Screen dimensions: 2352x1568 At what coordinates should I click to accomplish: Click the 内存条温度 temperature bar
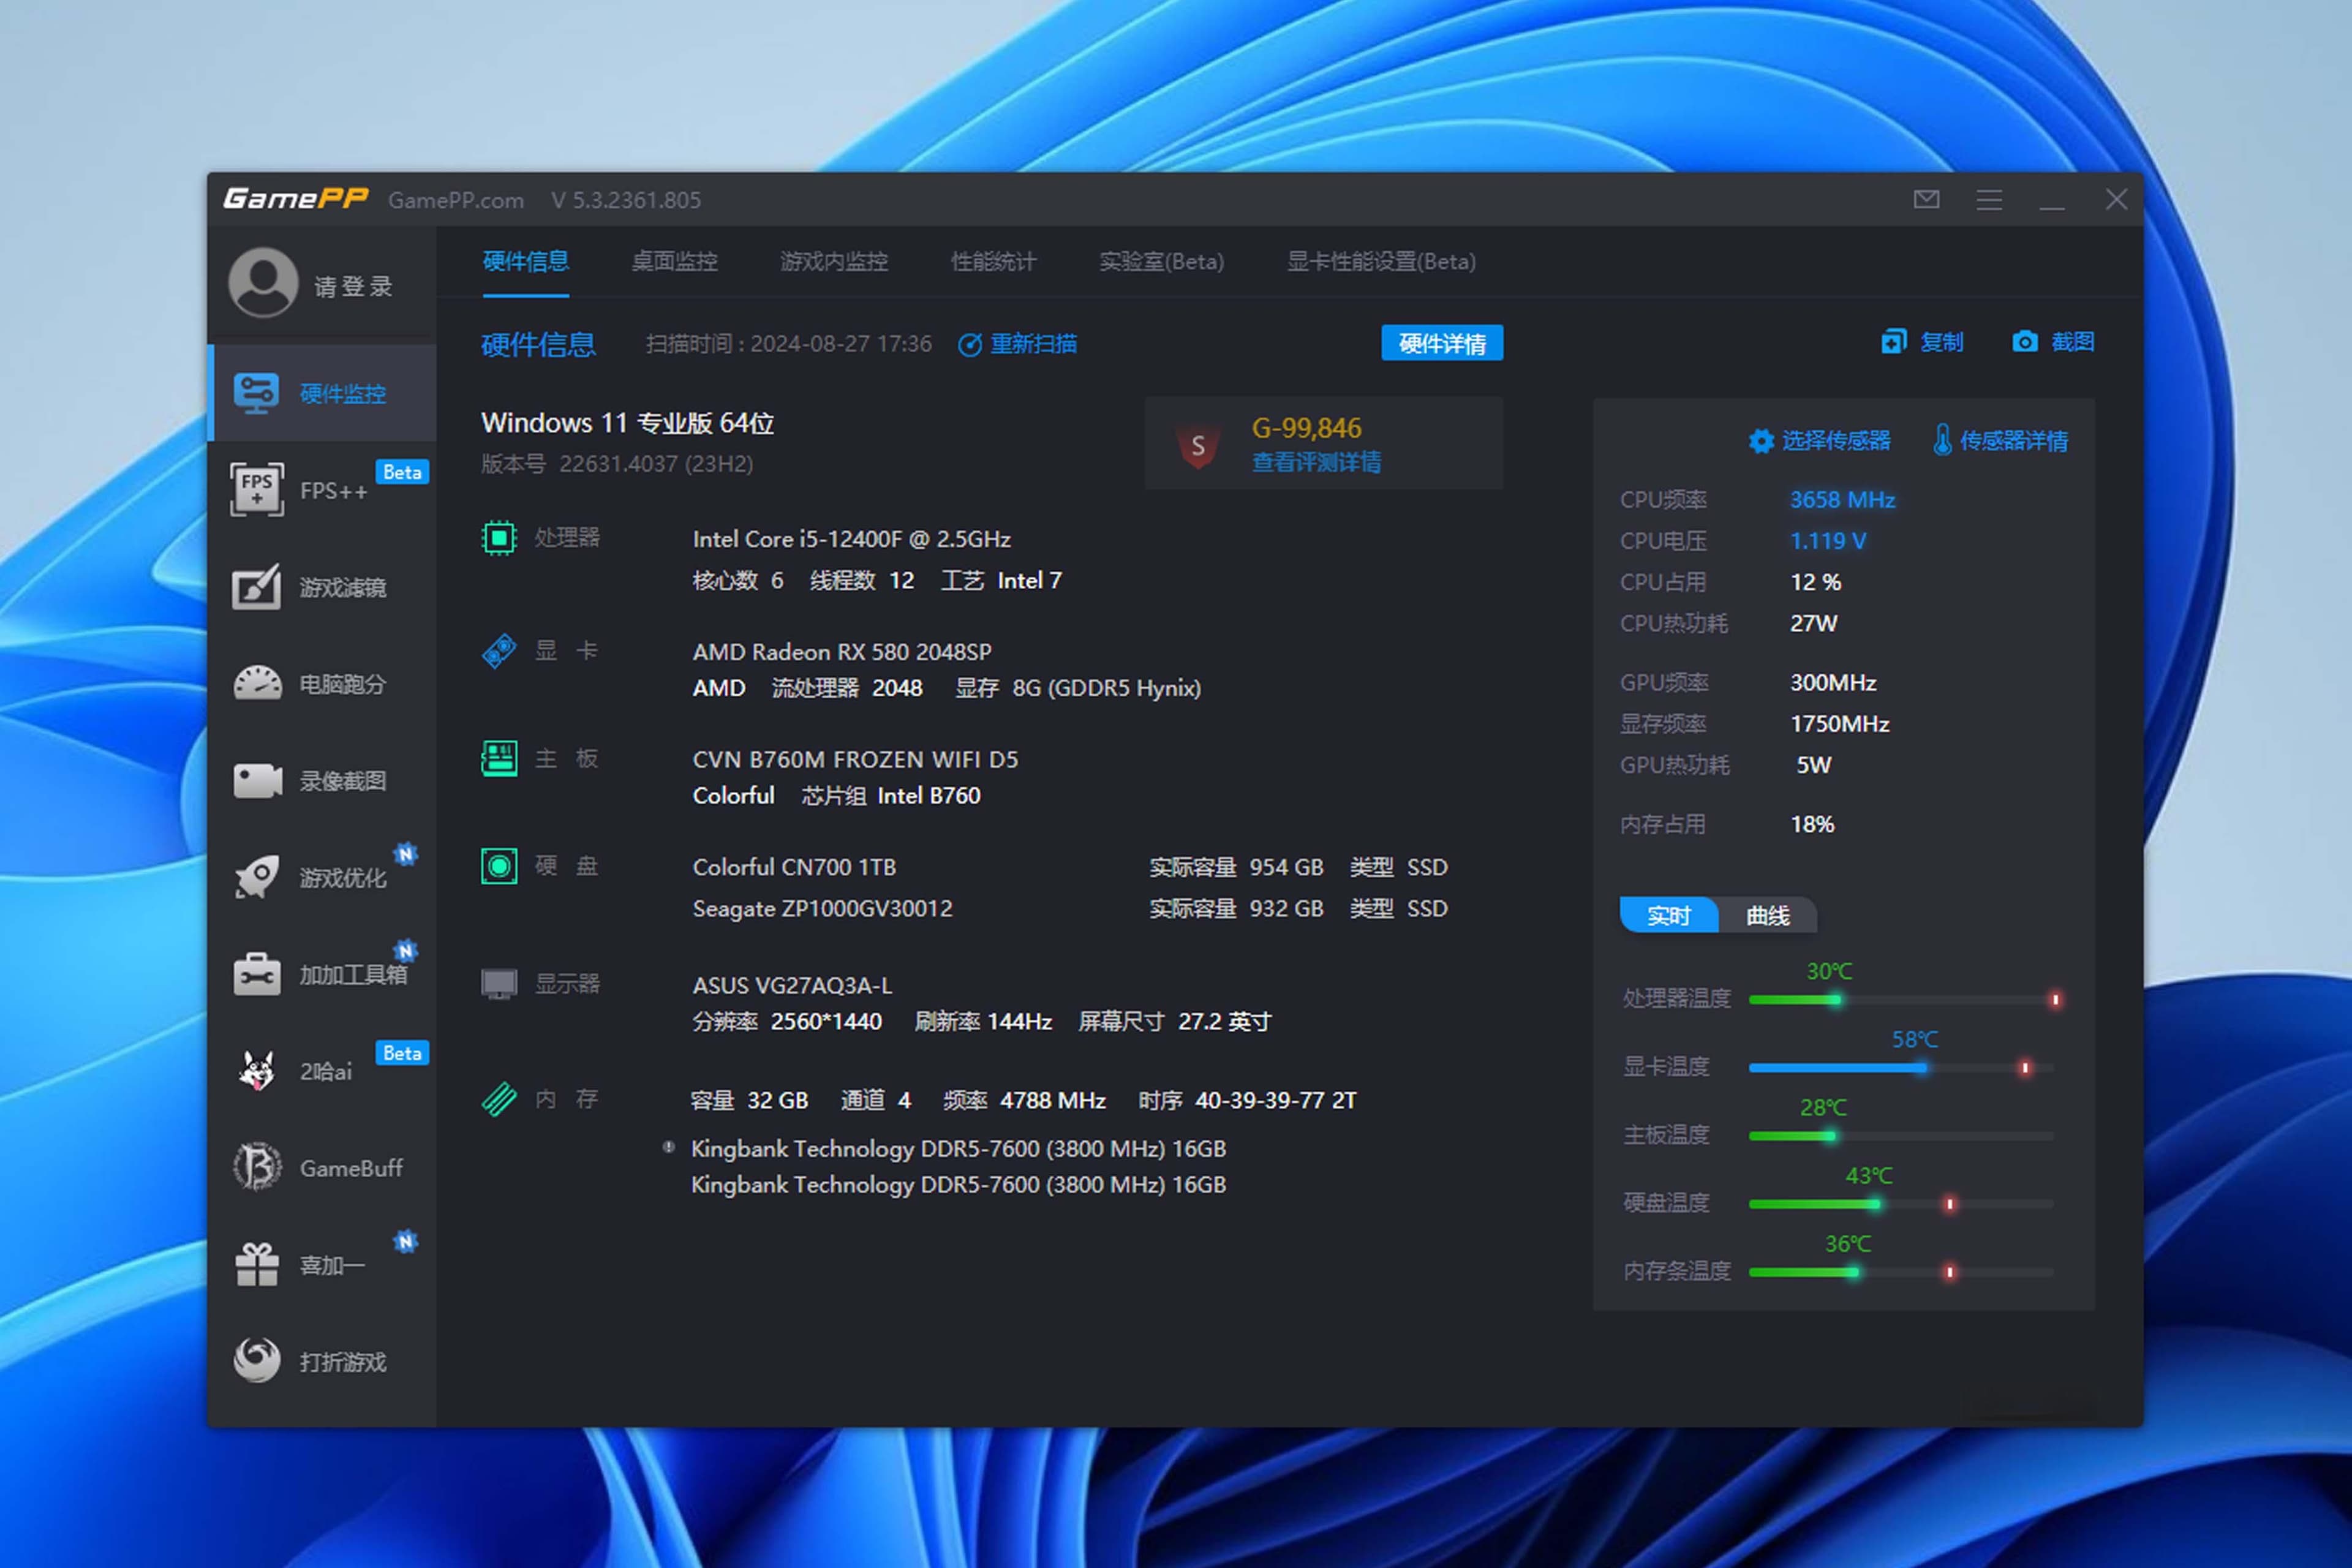pyautogui.click(x=1901, y=1272)
